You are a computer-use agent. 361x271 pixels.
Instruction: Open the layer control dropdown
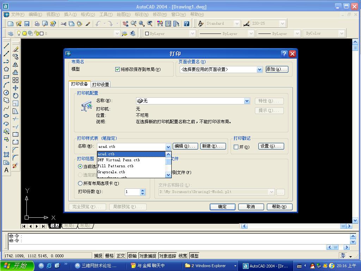point(117,34)
